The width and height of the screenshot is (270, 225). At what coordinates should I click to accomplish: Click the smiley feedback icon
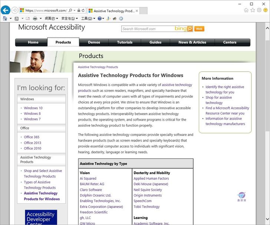click(265, 10)
